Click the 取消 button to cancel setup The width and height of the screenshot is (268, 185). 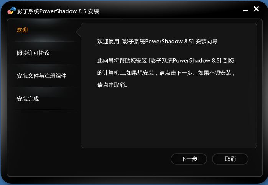coord(230,159)
